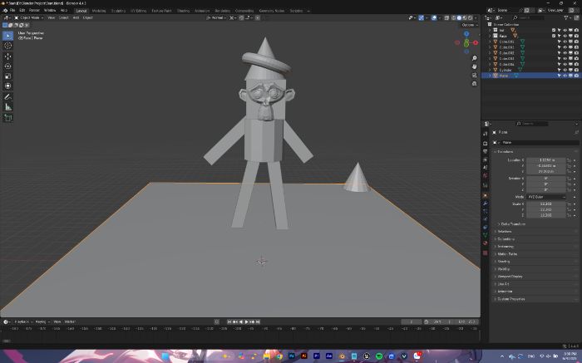Screen dimensions: 582x363
Task: Switch to the UV Editing workspace tab
Action: pyautogui.click(x=139, y=11)
